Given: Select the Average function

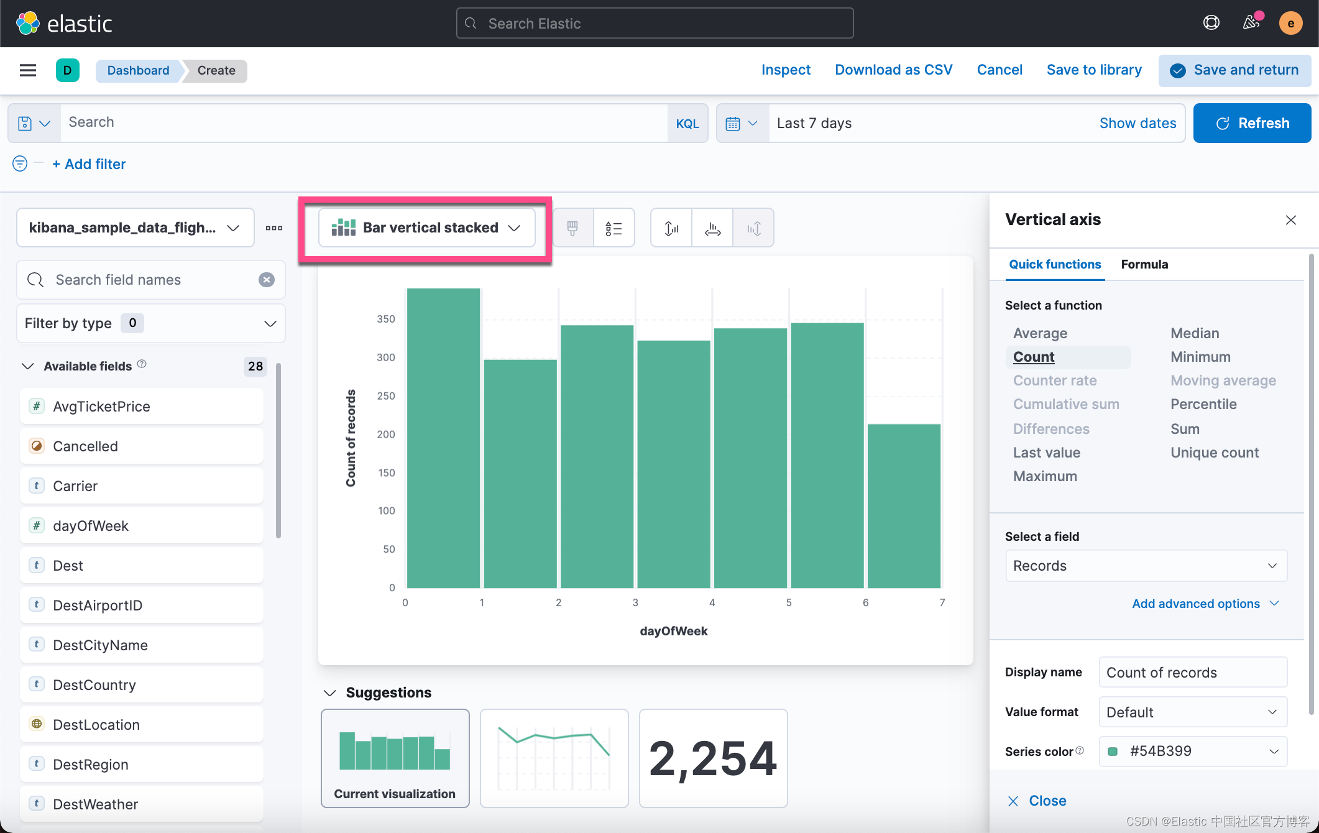Looking at the screenshot, I should click(1040, 333).
